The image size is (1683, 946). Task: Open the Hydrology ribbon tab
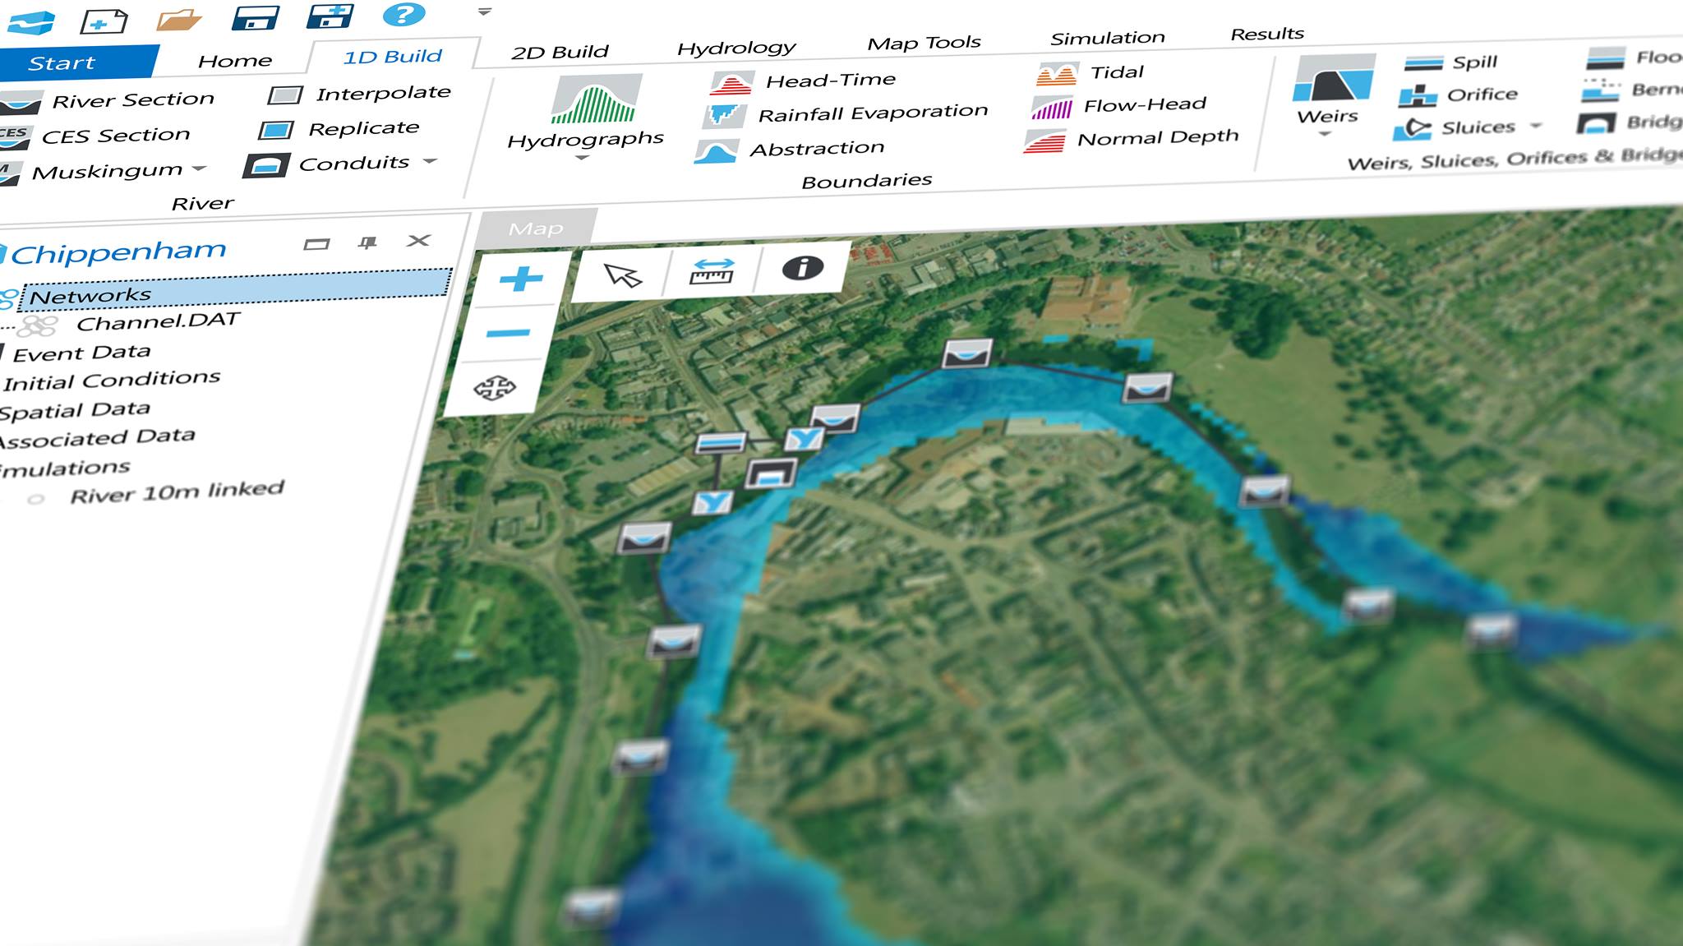click(736, 48)
